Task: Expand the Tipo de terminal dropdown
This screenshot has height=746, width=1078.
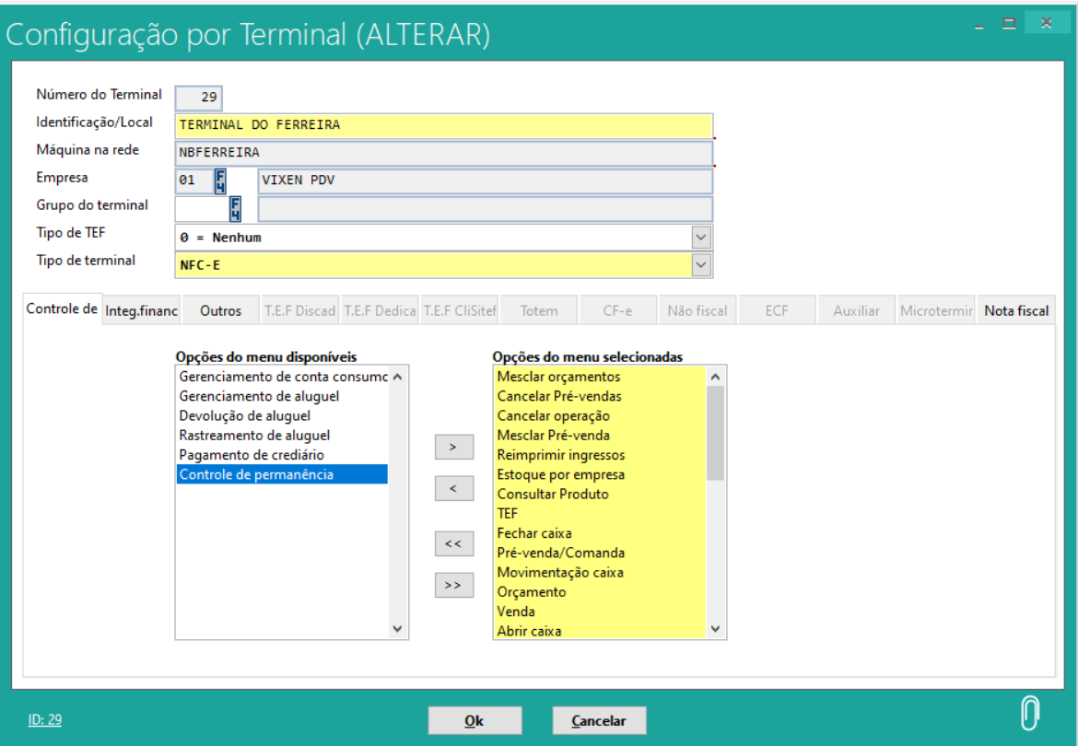Action: [702, 265]
